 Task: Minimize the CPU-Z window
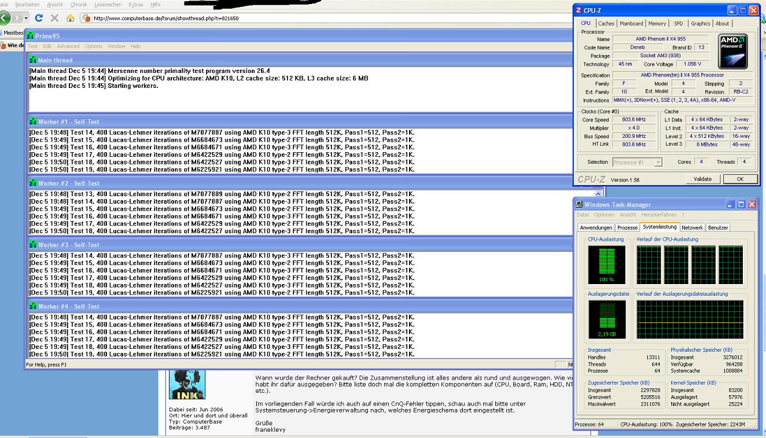[x=732, y=10]
